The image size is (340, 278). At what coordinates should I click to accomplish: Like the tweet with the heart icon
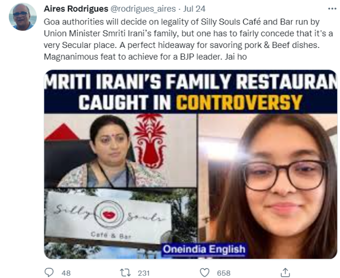(205, 273)
